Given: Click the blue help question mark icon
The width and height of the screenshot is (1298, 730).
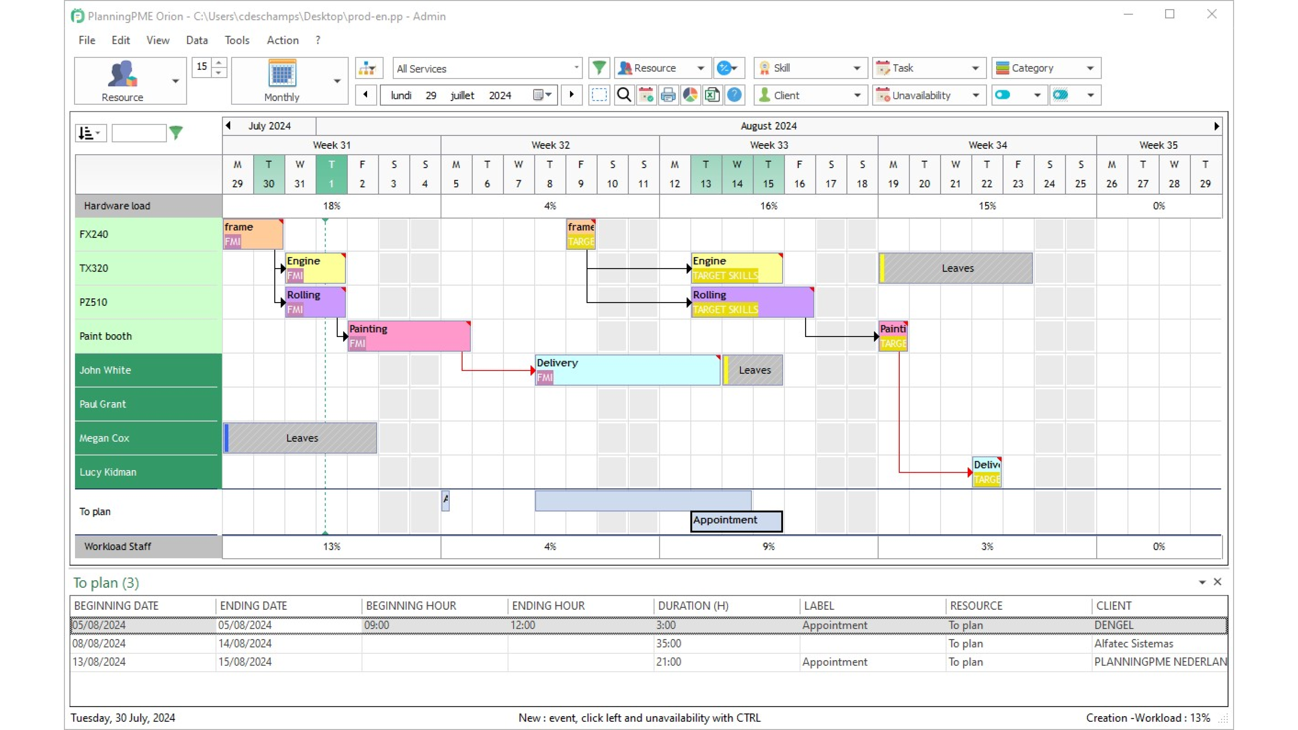Looking at the screenshot, I should tap(734, 95).
